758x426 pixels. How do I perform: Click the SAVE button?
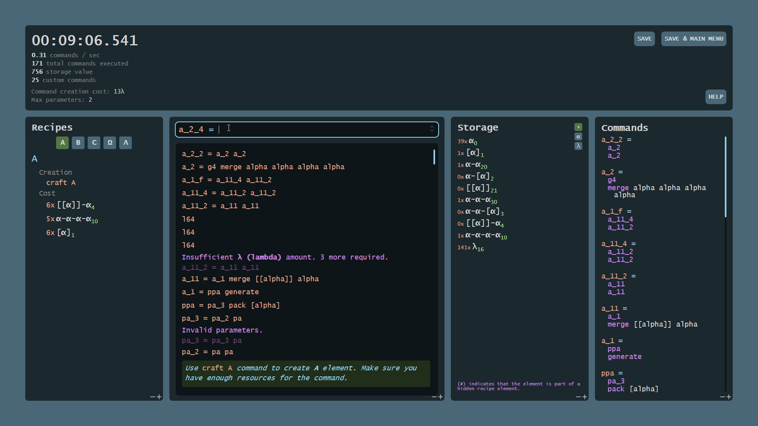tap(644, 39)
